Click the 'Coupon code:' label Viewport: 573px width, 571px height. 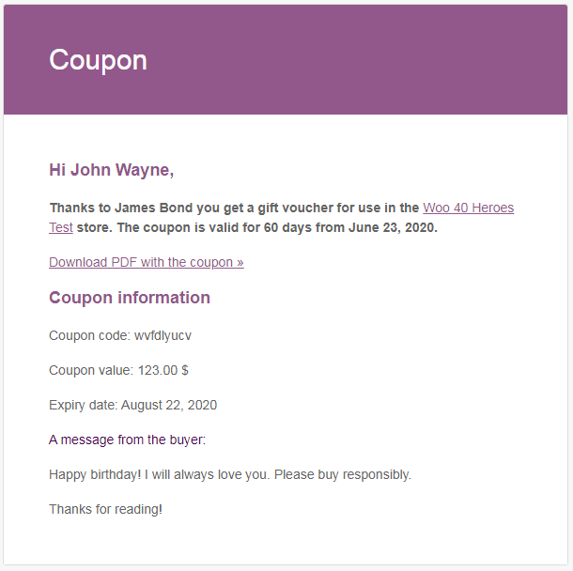(89, 335)
